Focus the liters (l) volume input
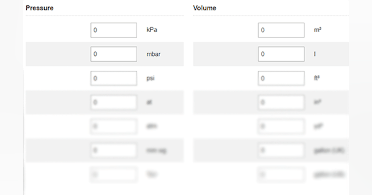This screenshot has height=195, width=372. point(281,54)
